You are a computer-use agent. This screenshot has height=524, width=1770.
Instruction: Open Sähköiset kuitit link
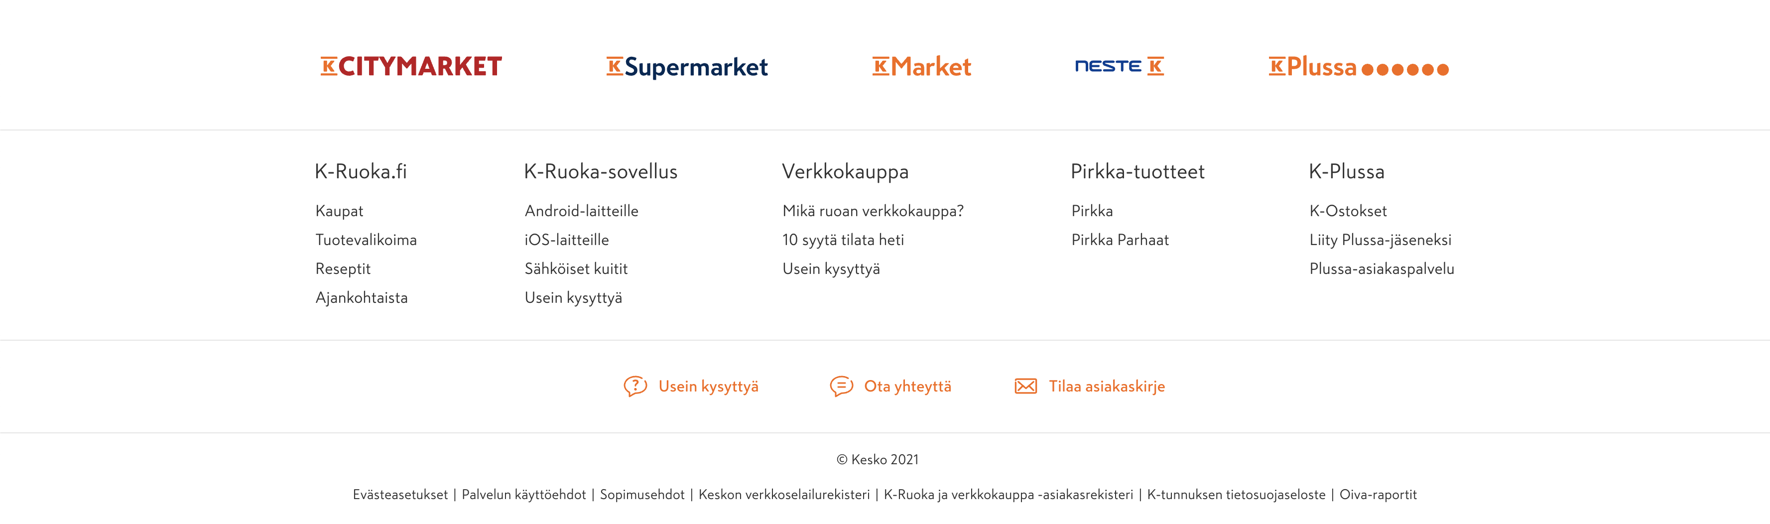tap(576, 268)
